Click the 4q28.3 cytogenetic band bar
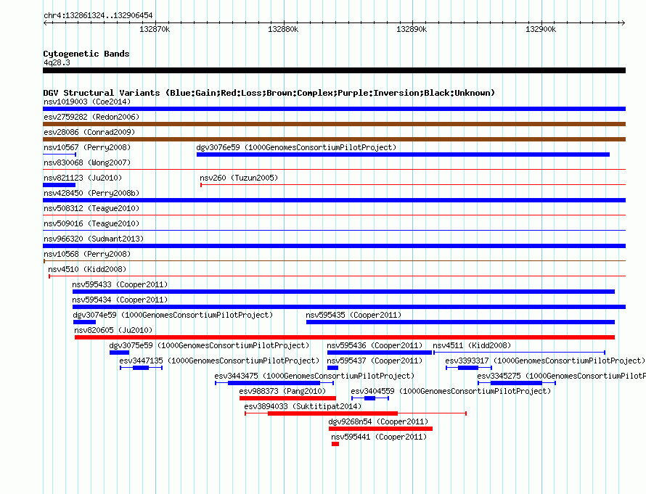Screen dimensions: 646x494 pos(334,70)
